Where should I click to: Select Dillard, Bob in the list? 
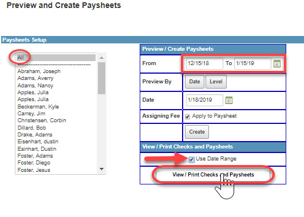31,128
